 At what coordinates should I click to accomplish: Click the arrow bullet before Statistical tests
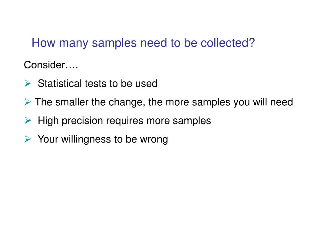coord(28,83)
